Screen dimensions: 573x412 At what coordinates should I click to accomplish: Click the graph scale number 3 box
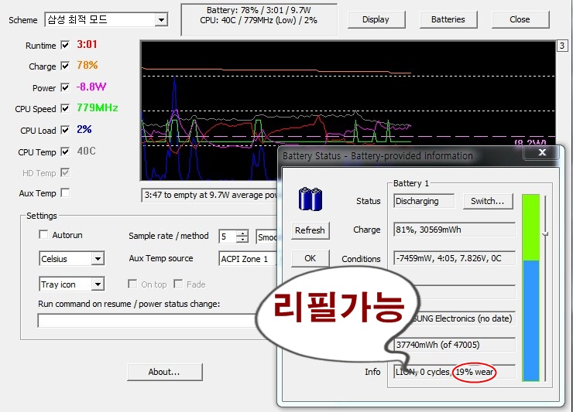(562, 46)
